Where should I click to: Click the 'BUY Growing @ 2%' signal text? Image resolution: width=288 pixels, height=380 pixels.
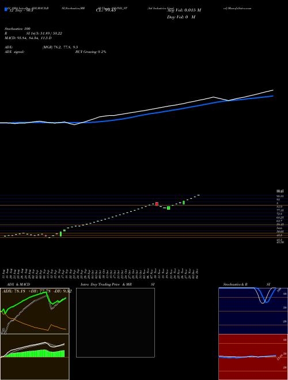click(x=90, y=52)
